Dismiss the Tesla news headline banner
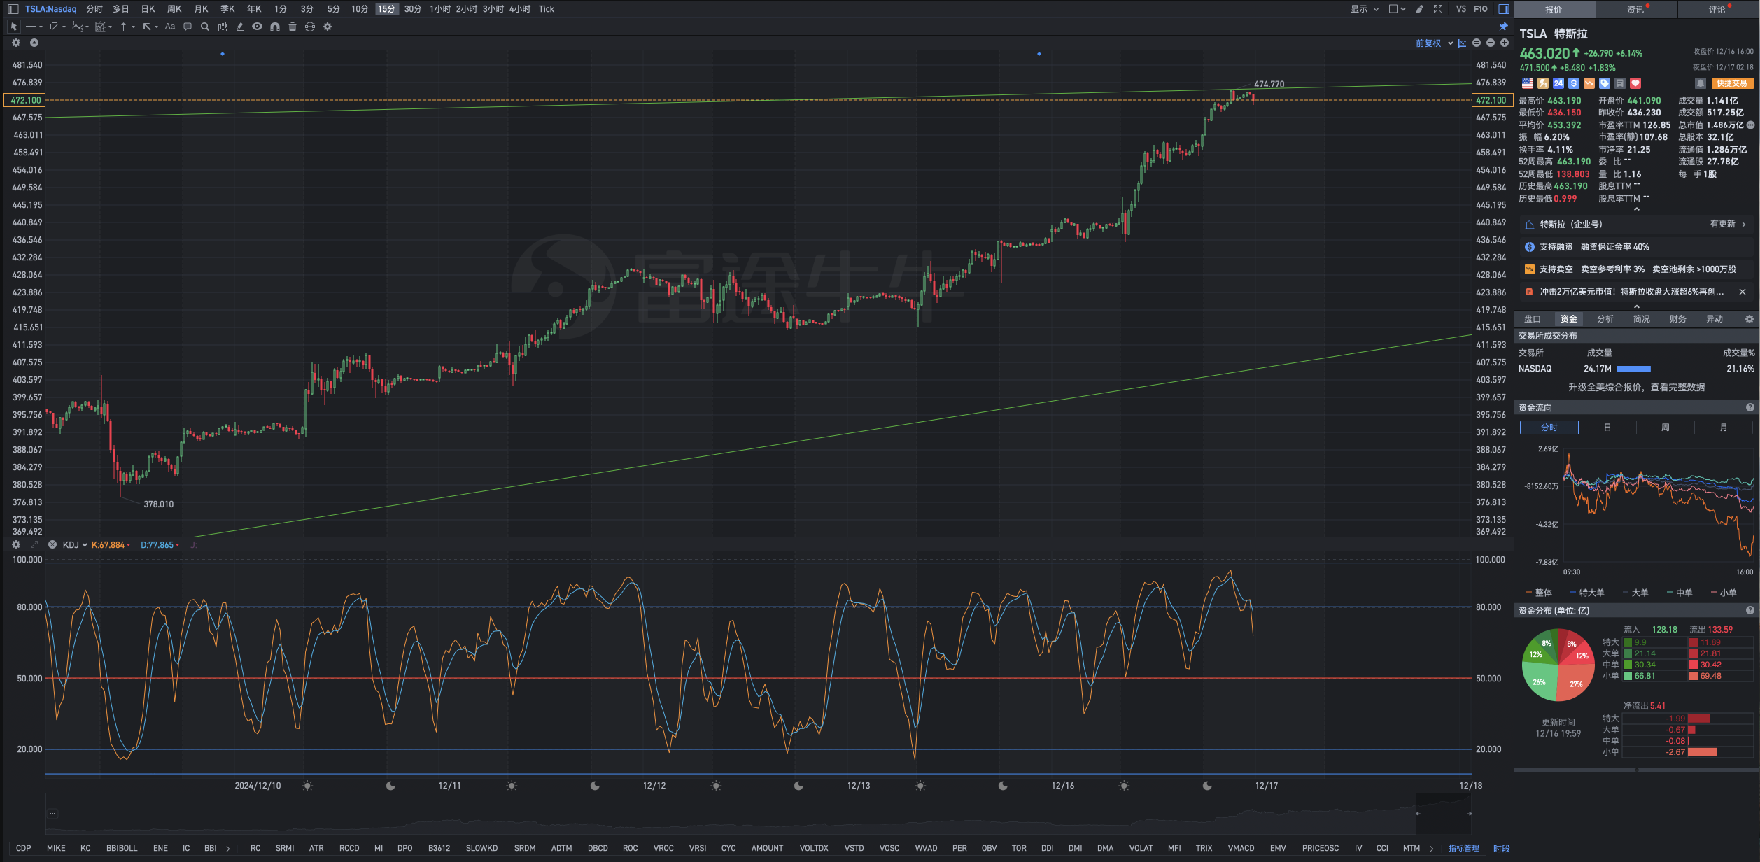This screenshot has width=1760, height=862. point(1743,292)
